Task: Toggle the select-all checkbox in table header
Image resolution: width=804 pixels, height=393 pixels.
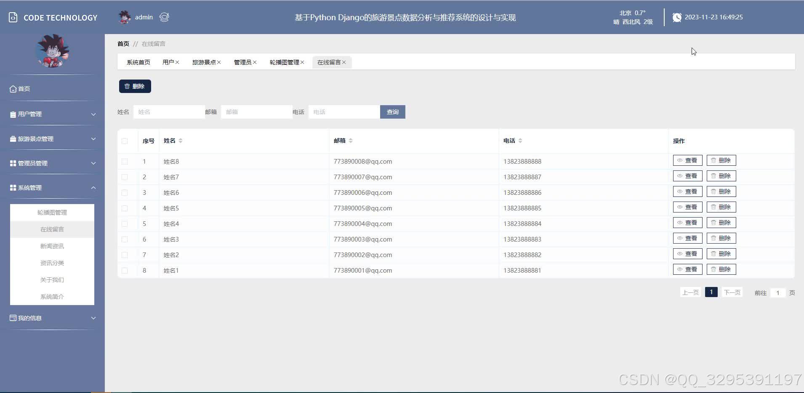Action: coord(125,141)
